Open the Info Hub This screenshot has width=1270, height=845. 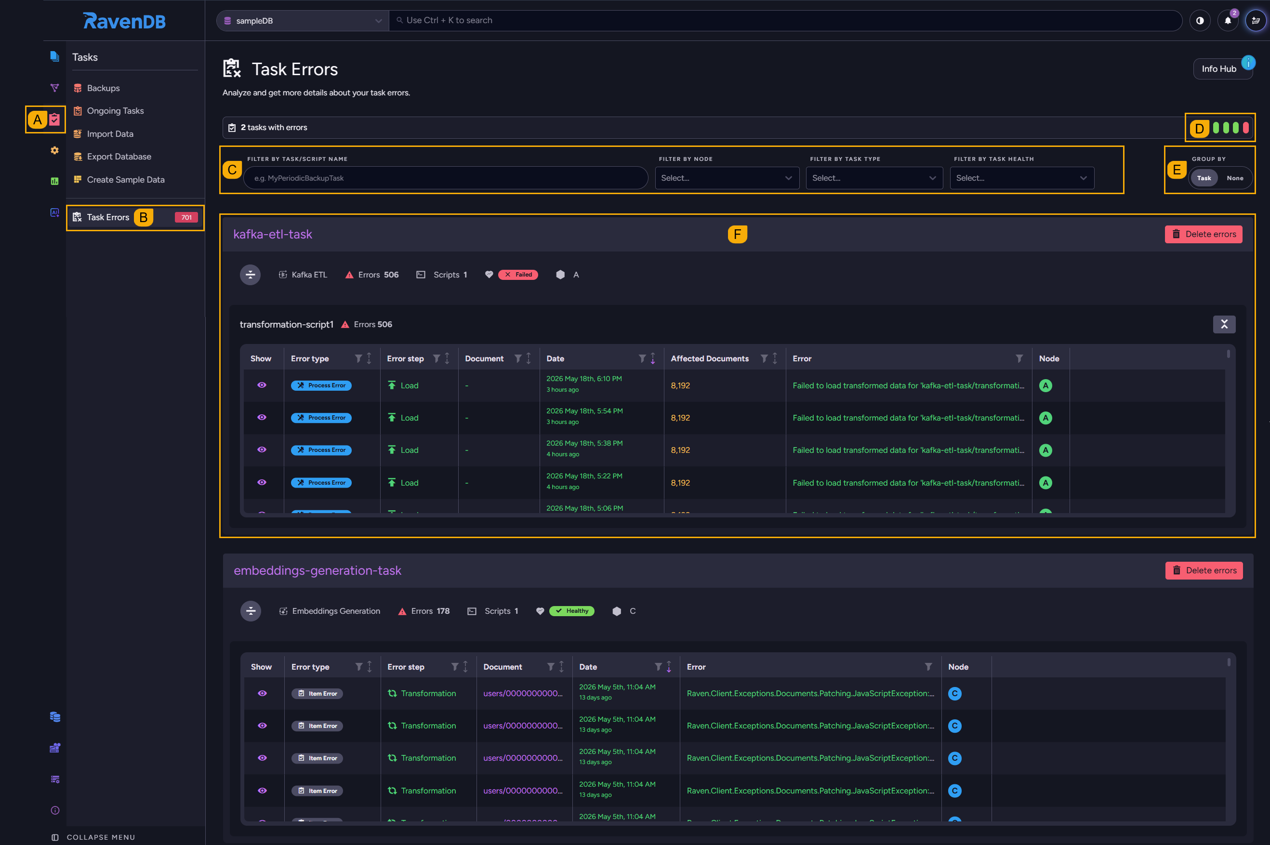(1222, 68)
